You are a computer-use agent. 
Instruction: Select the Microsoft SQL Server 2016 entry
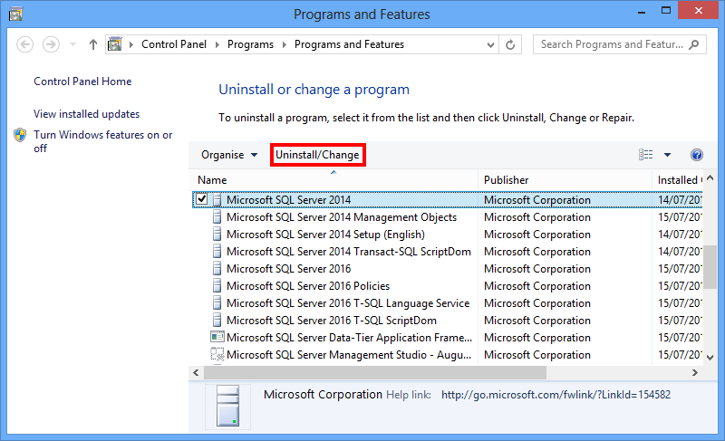click(x=288, y=268)
